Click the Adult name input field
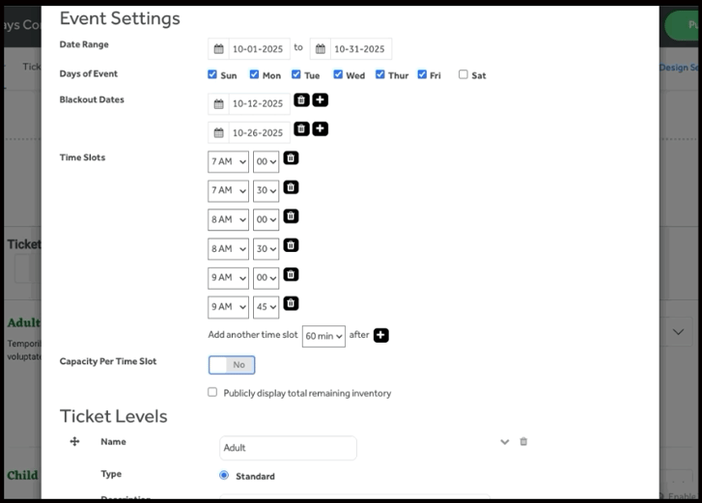 coord(288,448)
